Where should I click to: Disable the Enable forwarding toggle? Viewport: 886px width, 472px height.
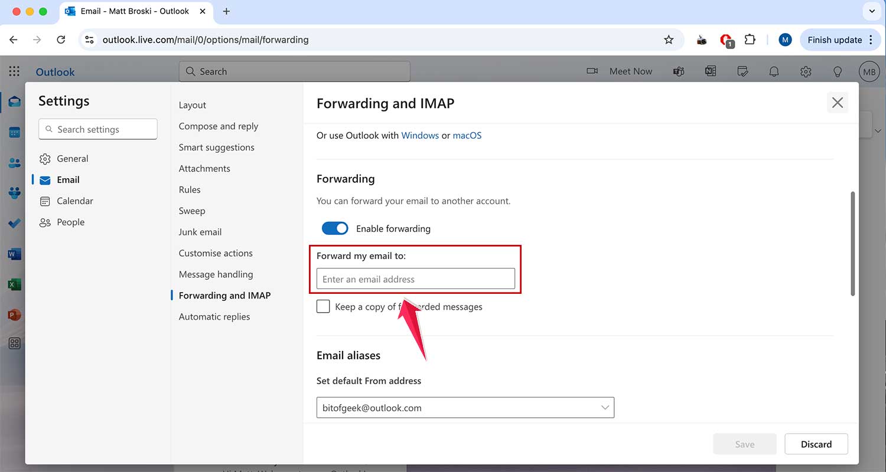pyautogui.click(x=335, y=228)
